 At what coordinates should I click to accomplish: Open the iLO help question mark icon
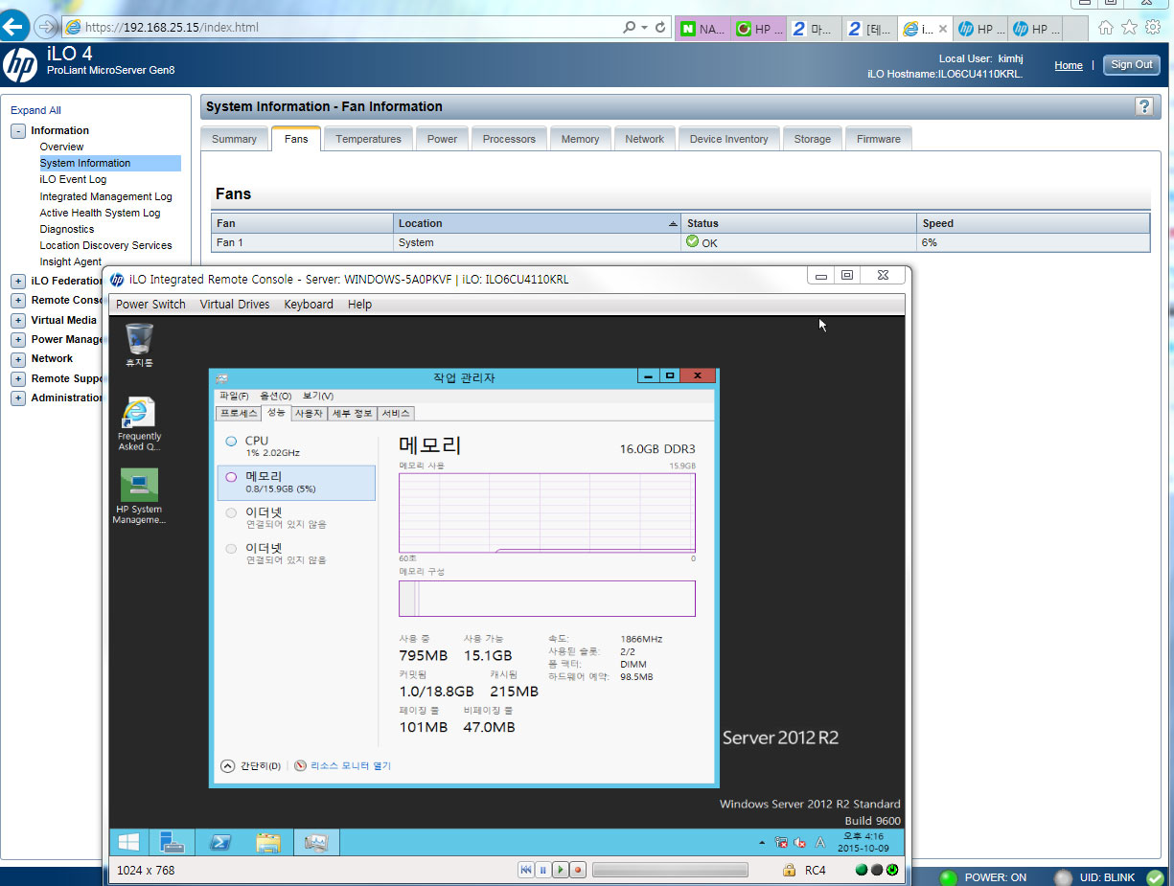(1143, 106)
